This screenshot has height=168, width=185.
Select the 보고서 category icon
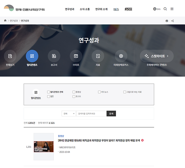[x=54, y=56]
